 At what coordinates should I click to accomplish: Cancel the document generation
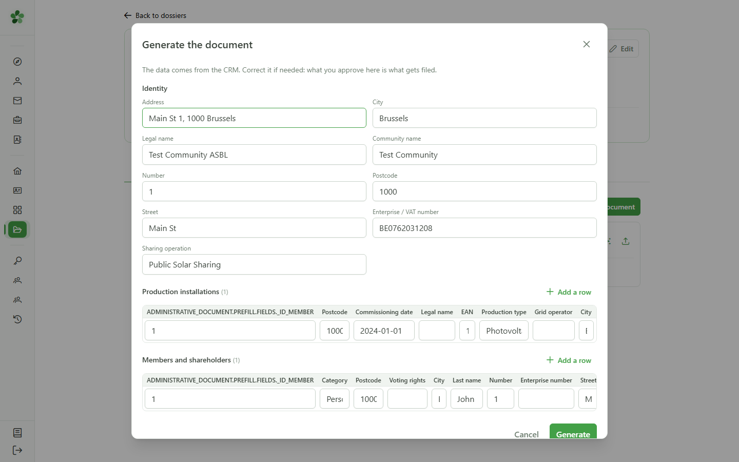tap(527, 434)
